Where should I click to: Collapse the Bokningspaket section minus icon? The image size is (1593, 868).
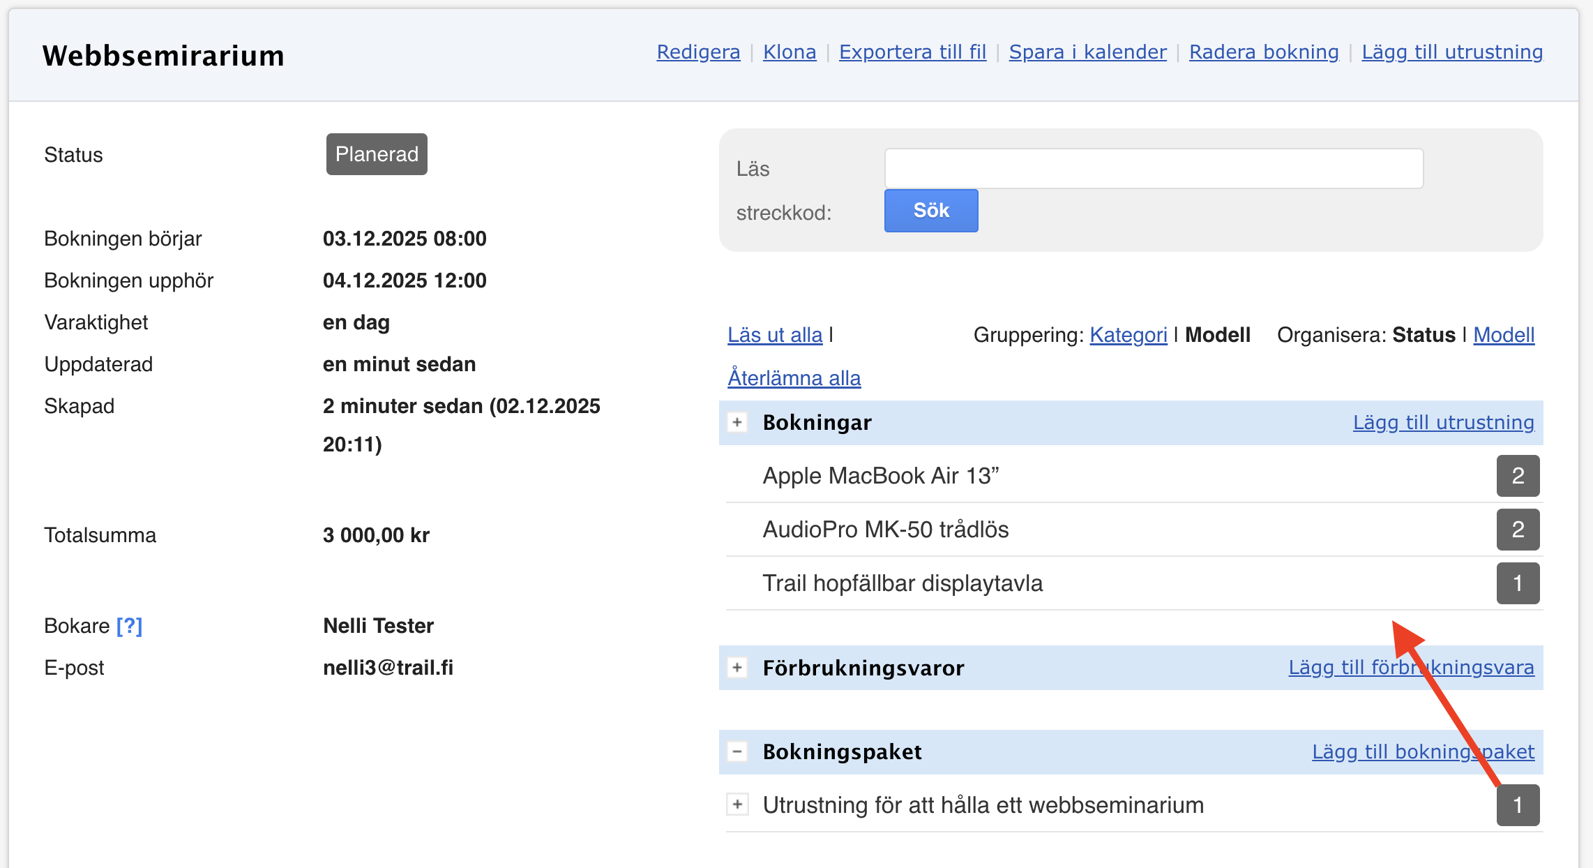coord(737,751)
